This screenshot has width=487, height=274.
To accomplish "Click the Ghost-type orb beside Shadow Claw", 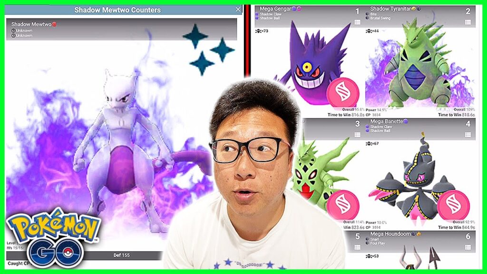I will (256, 14).
